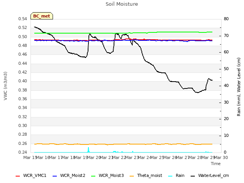Click the Time axis label
The height and width of the screenshot is (183, 244).
216,164
